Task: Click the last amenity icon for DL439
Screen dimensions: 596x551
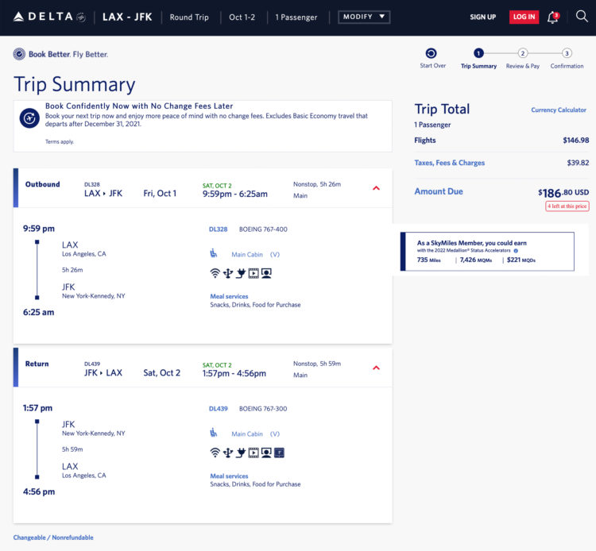Action: click(280, 453)
